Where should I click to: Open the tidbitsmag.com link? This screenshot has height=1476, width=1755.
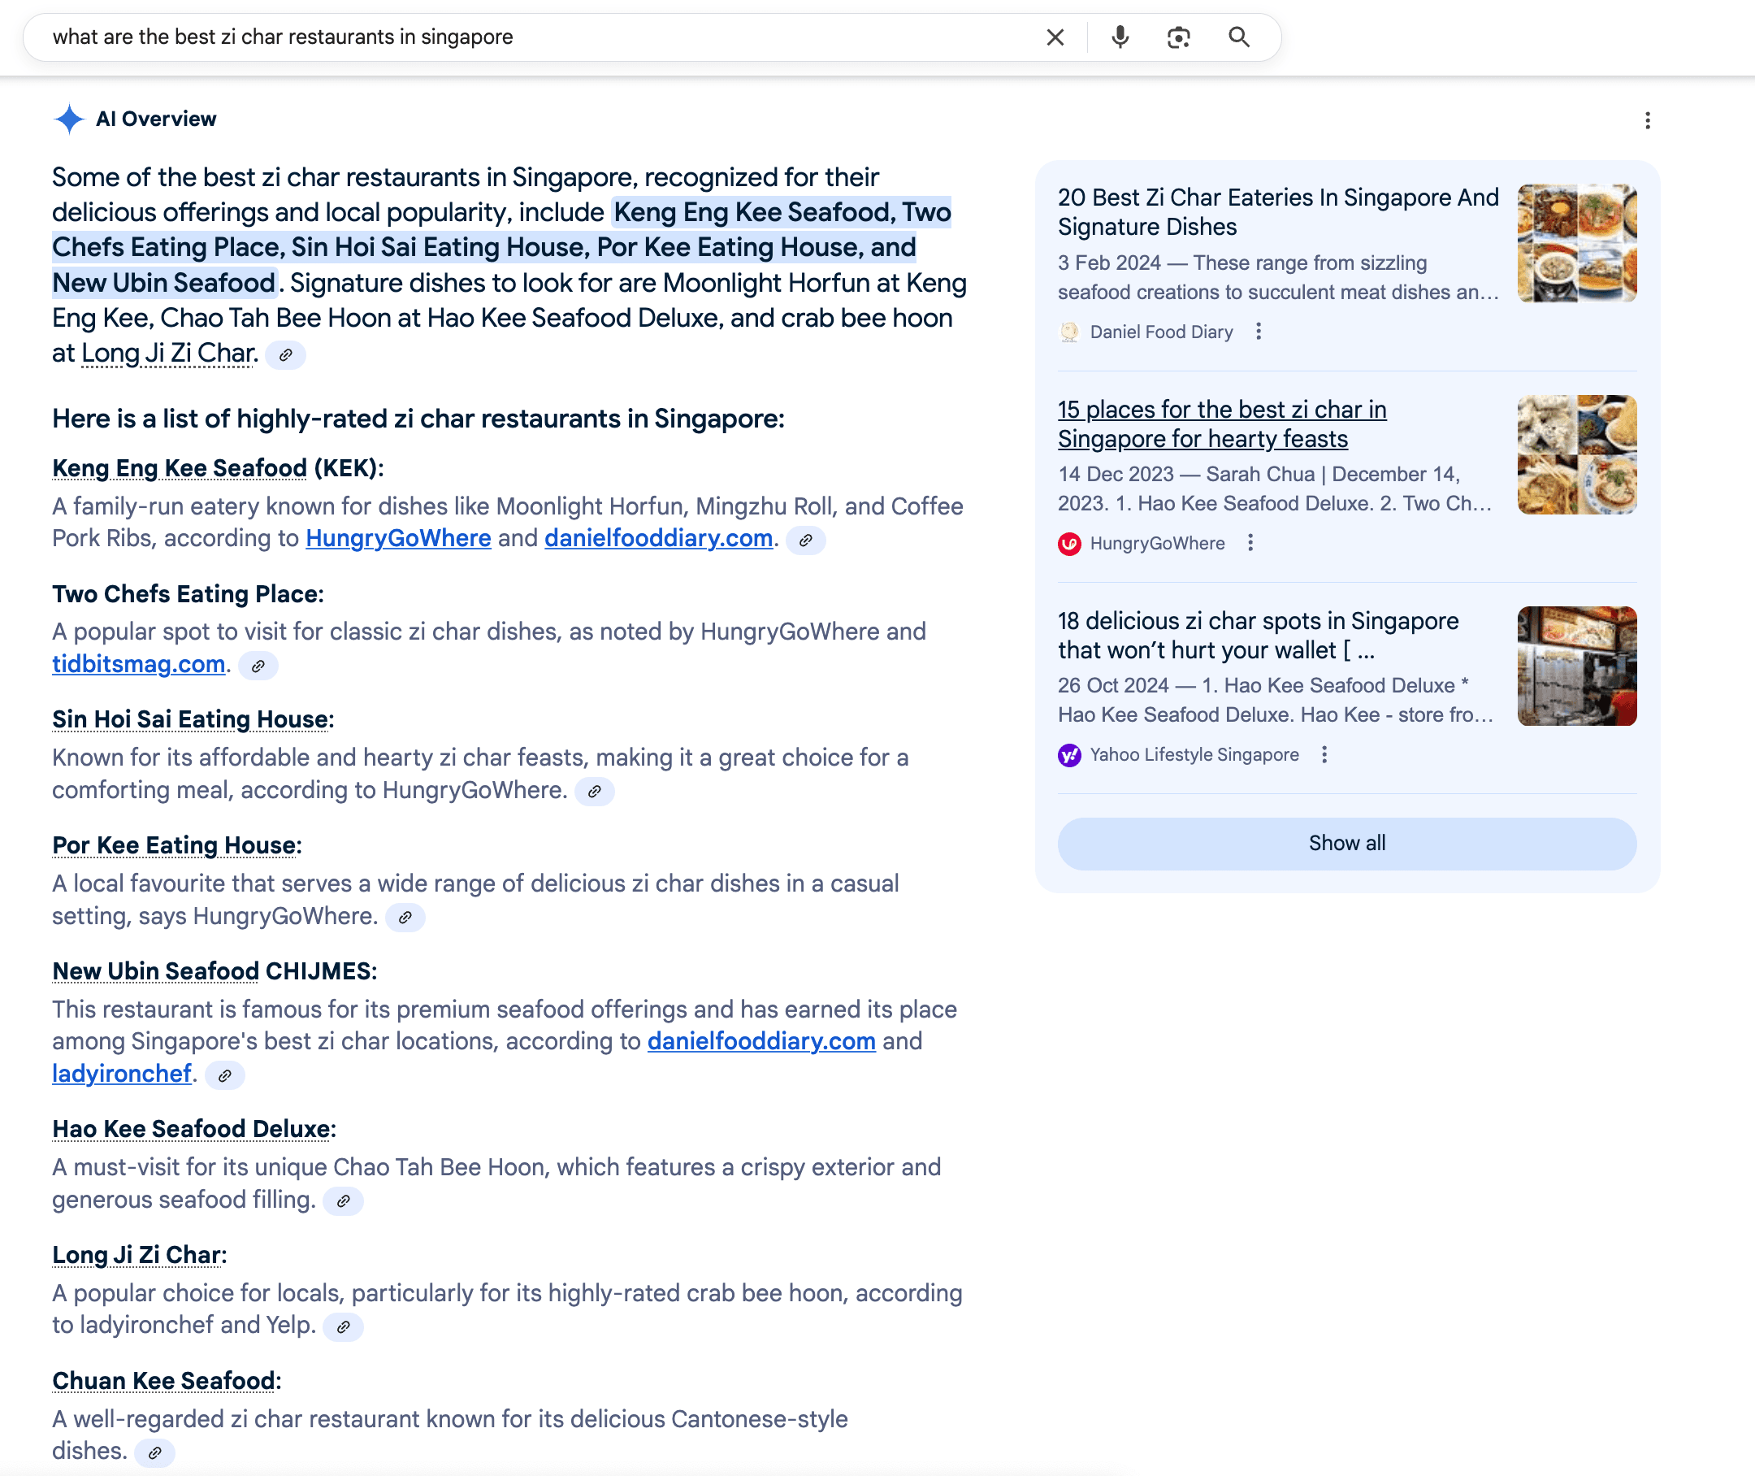[139, 663]
